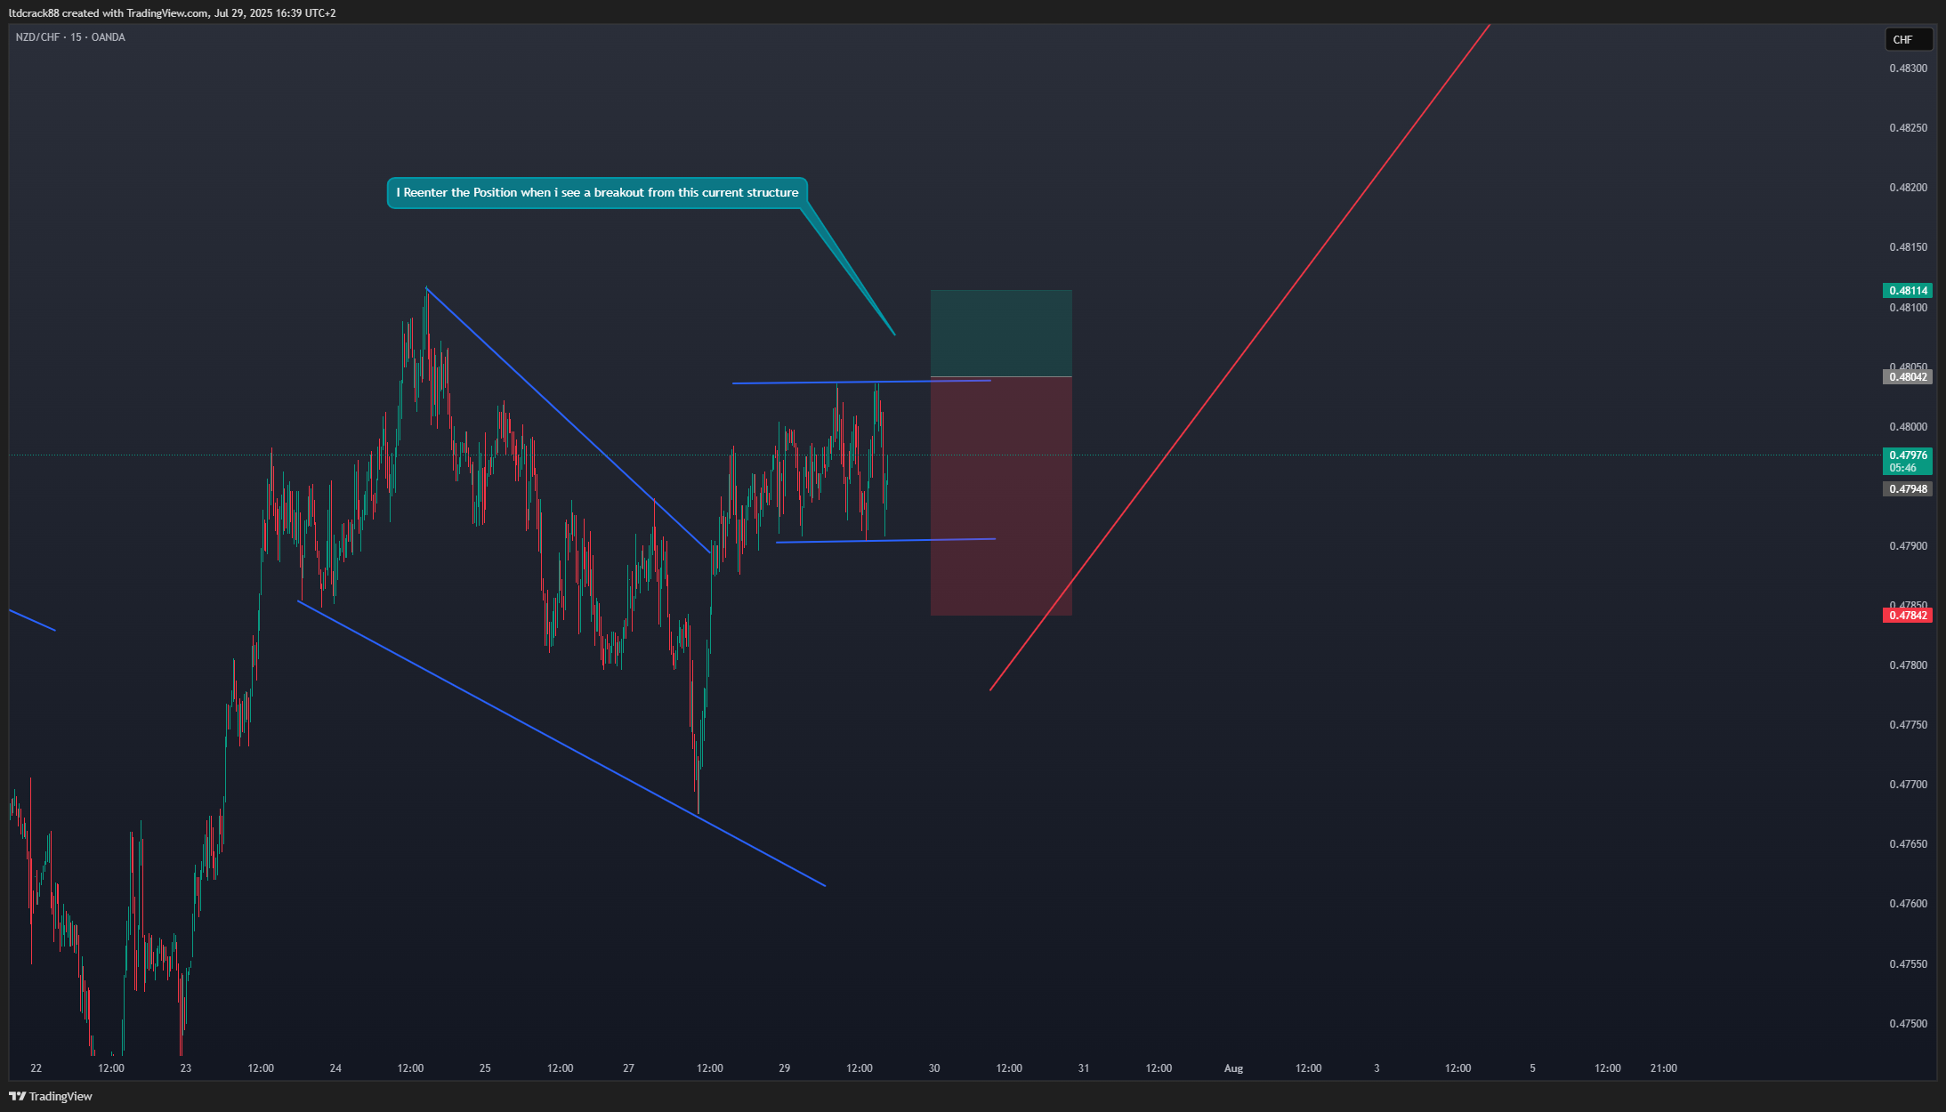Click the red 0.47842 stop price tag
Viewport: 1946px width, 1112px height.
[x=1908, y=616]
